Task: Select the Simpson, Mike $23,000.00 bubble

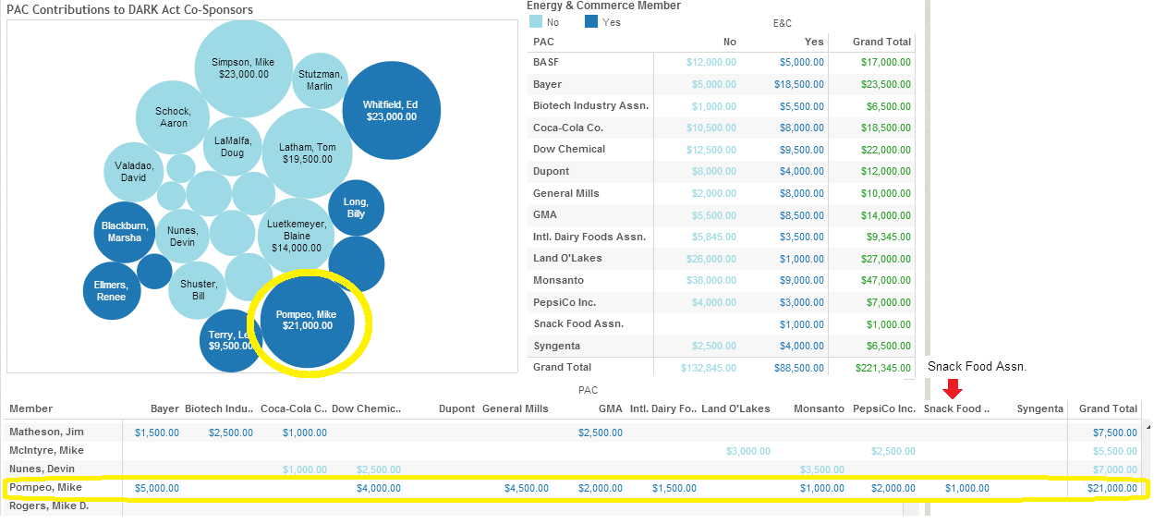Action: 244,67
